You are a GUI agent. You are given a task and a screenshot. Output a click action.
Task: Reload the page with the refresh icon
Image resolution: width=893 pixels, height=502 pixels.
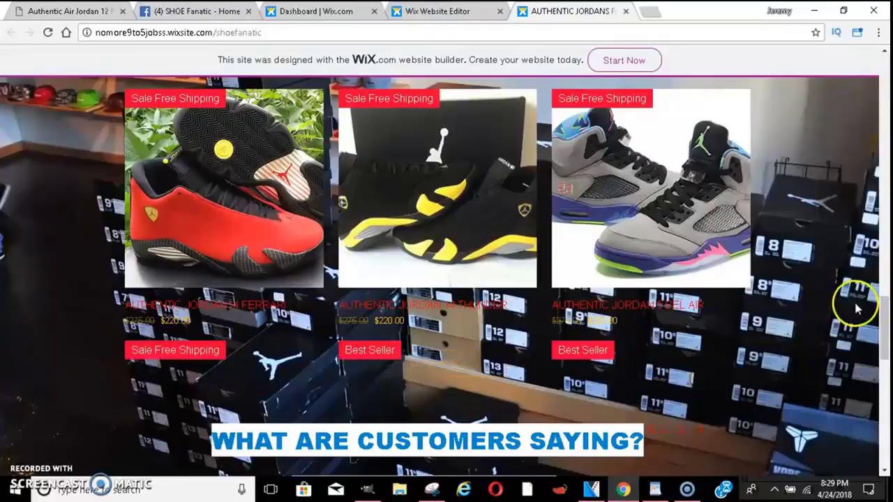47,32
